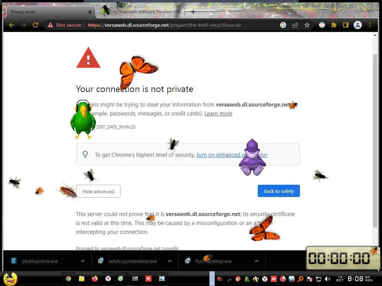
Task: Open the Google icon in address bar
Action: [x=283, y=25]
